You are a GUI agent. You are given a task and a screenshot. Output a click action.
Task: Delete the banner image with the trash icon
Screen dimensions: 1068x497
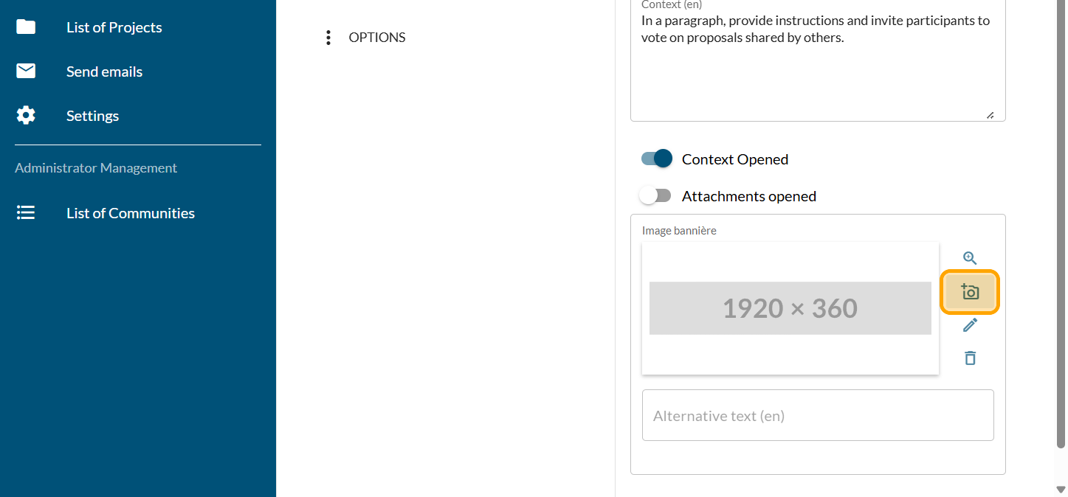(970, 358)
